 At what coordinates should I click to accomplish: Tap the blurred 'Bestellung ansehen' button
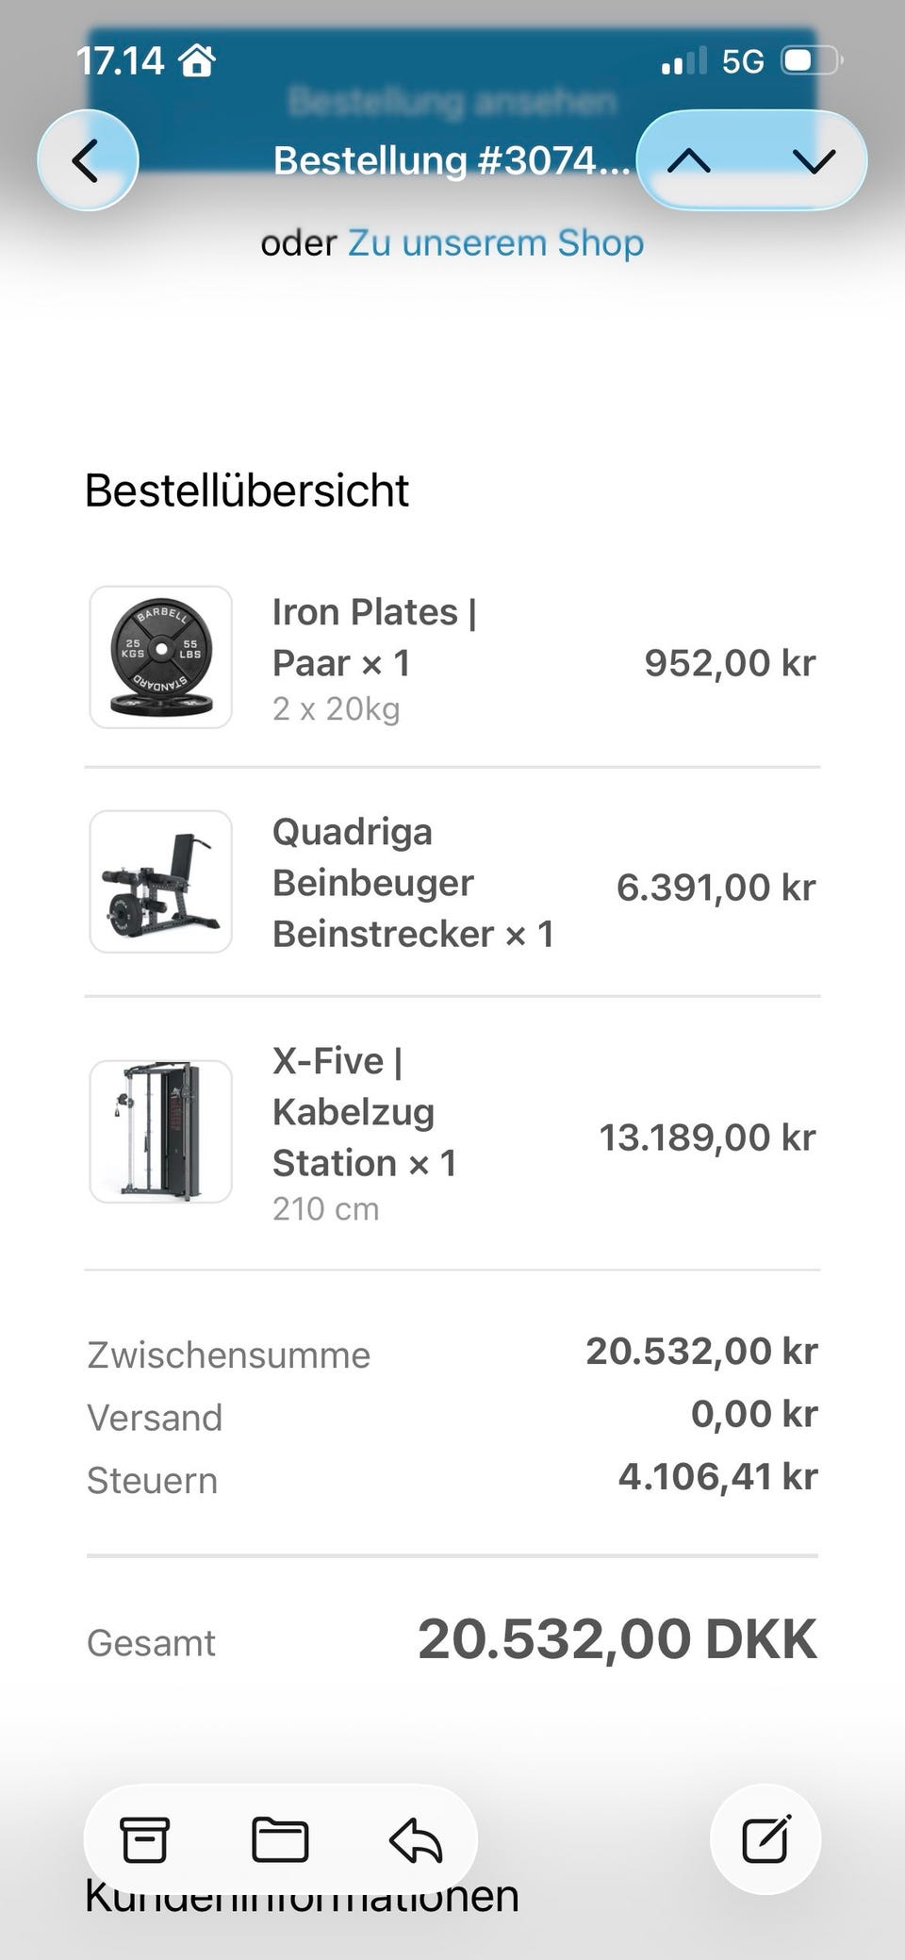[452, 100]
